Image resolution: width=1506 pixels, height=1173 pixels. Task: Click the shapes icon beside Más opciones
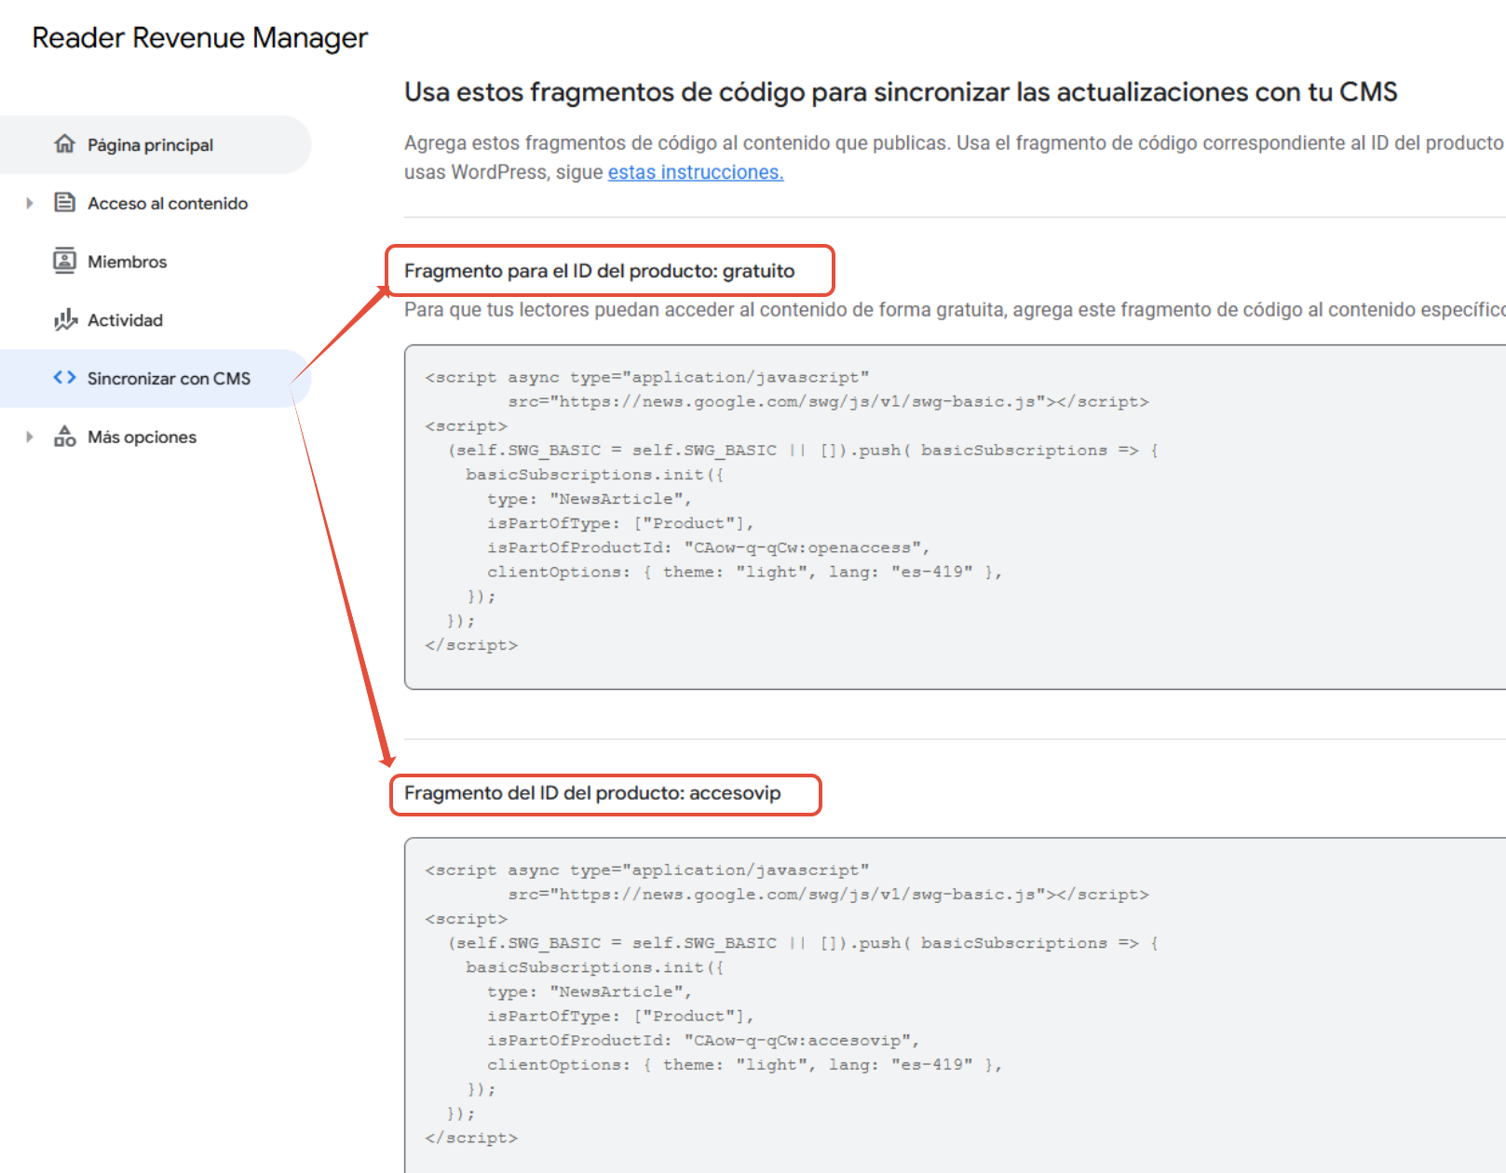[x=64, y=436]
